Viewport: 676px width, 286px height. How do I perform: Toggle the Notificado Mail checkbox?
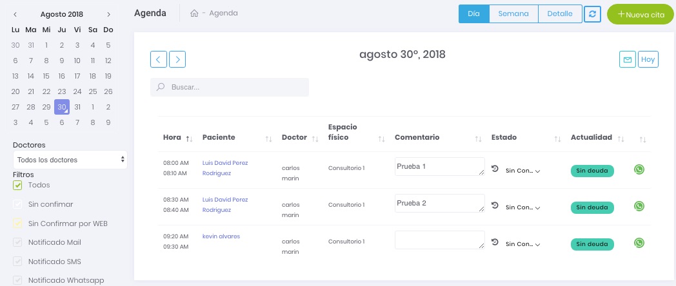pos(18,243)
